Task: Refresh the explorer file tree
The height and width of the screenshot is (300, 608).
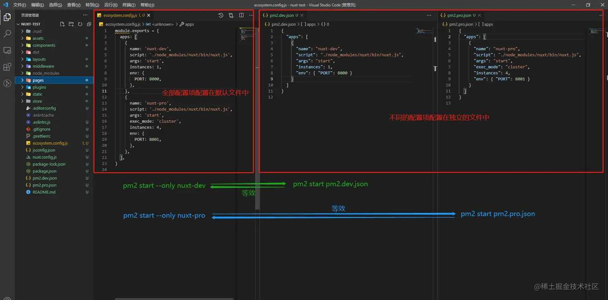Action: [80, 24]
